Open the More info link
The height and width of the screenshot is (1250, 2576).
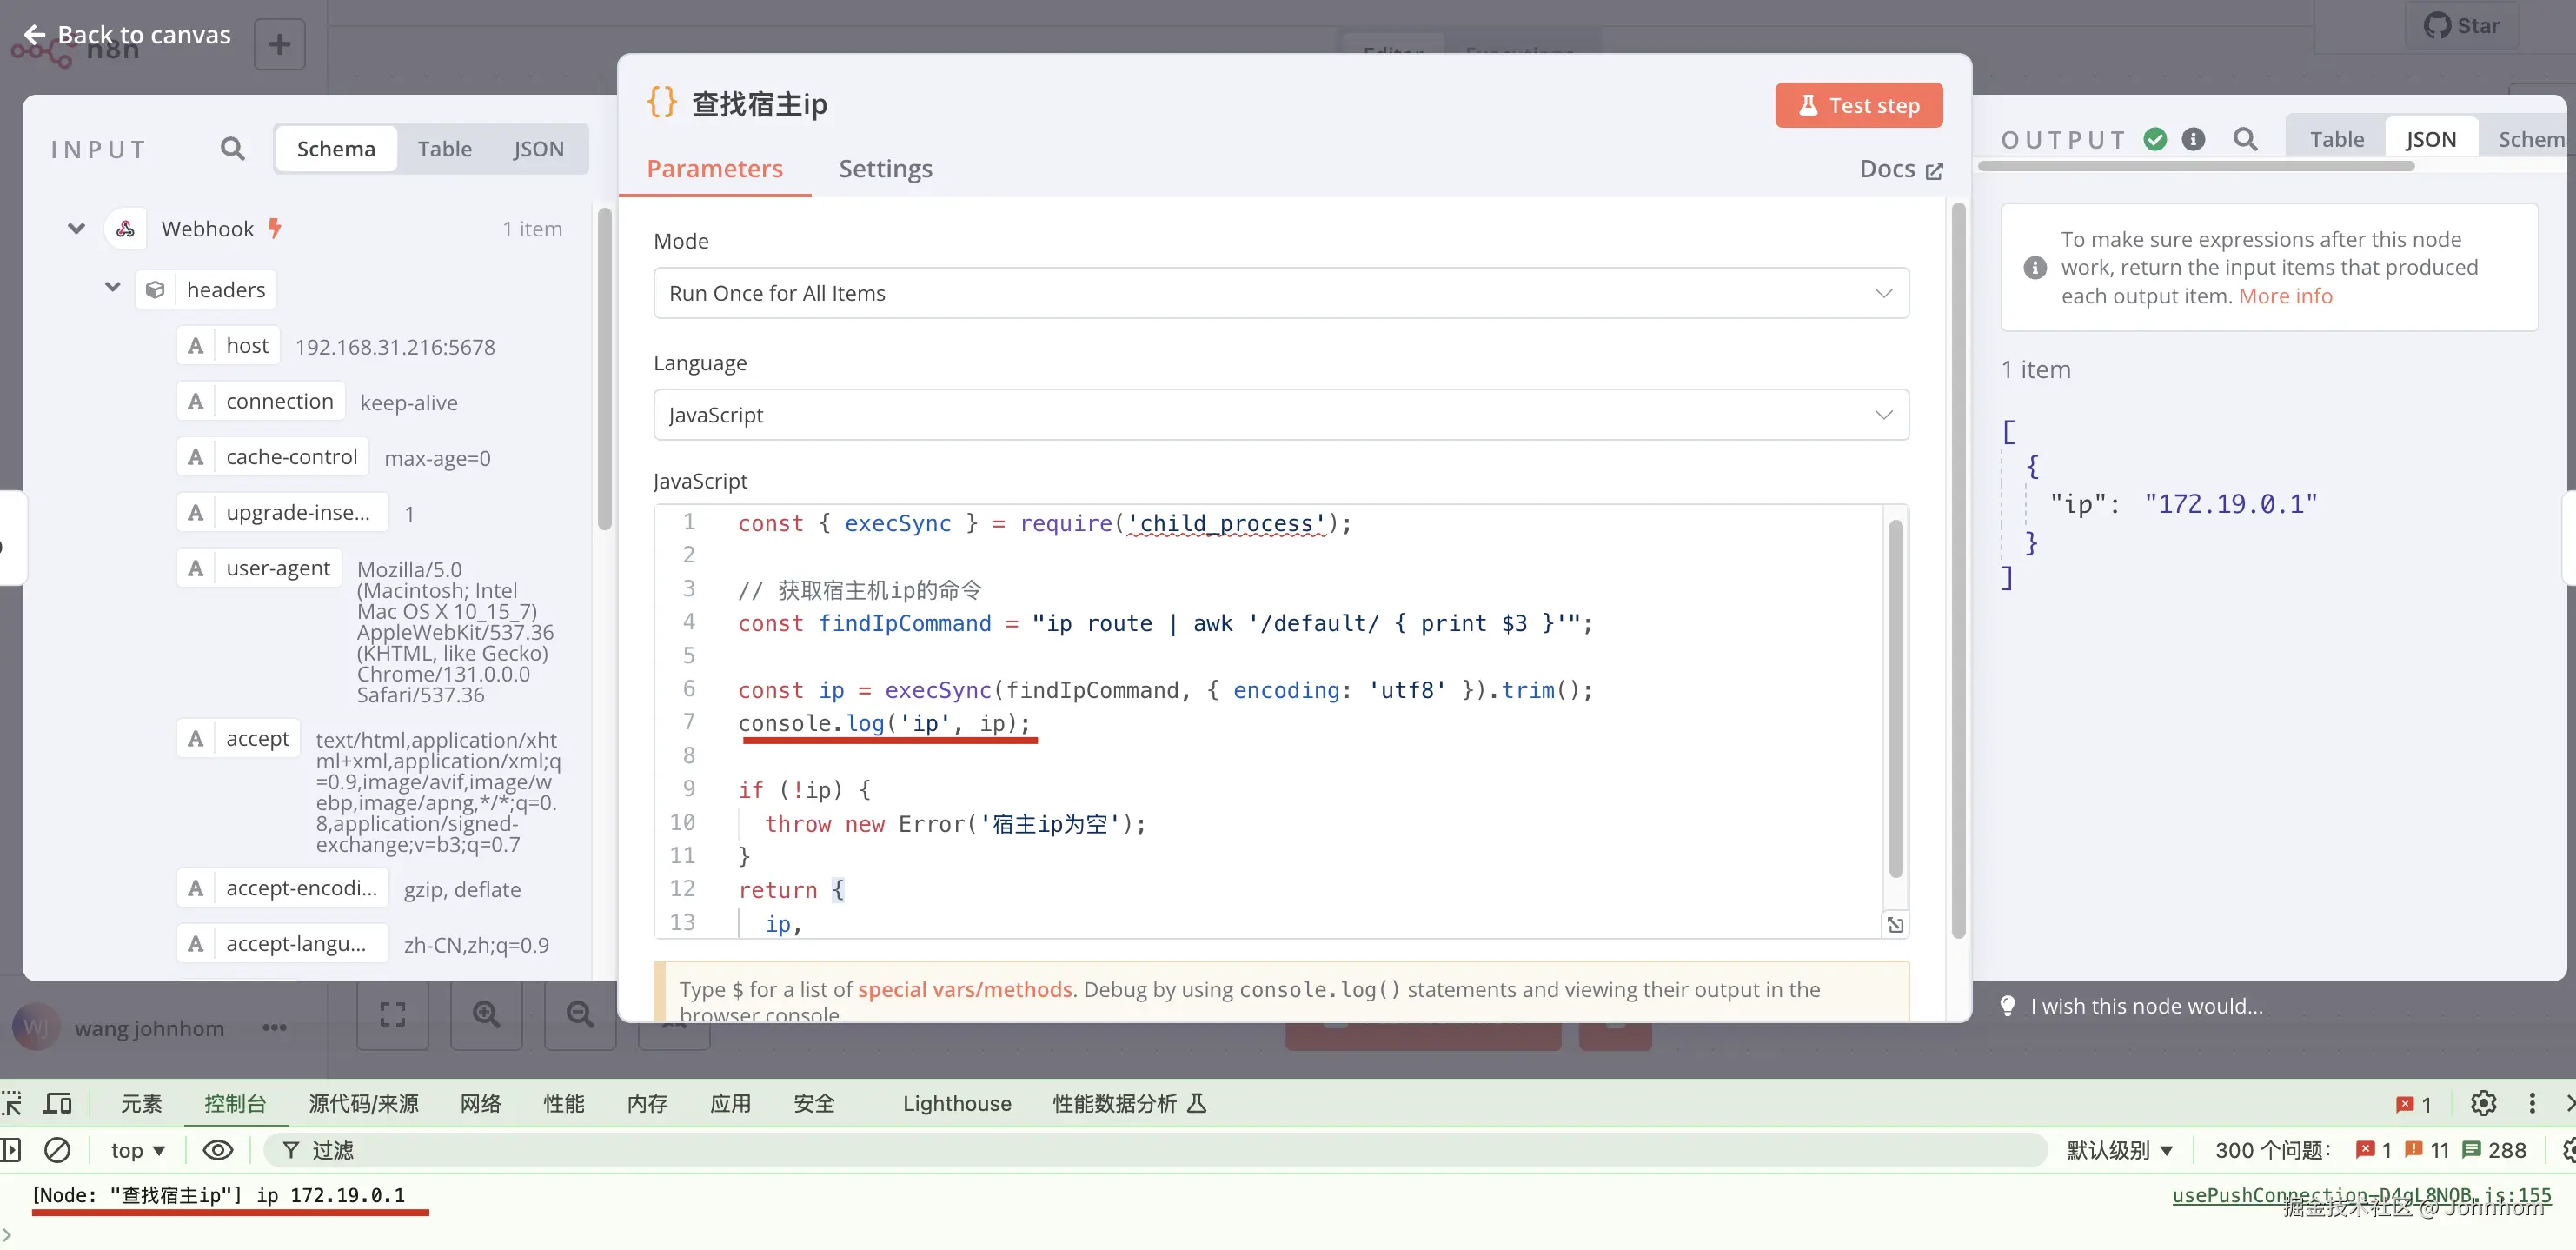[x=2285, y=296]
